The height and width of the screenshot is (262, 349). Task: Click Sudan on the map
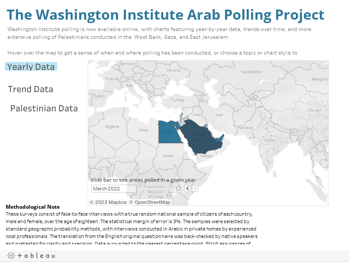[x=168, y=155]
